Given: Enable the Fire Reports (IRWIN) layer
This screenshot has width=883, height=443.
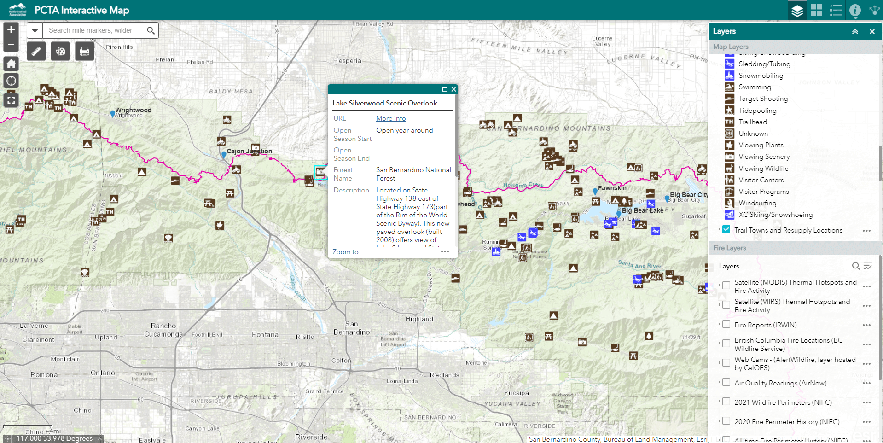Looking at the screenshot, I should (x=726, y=324).
